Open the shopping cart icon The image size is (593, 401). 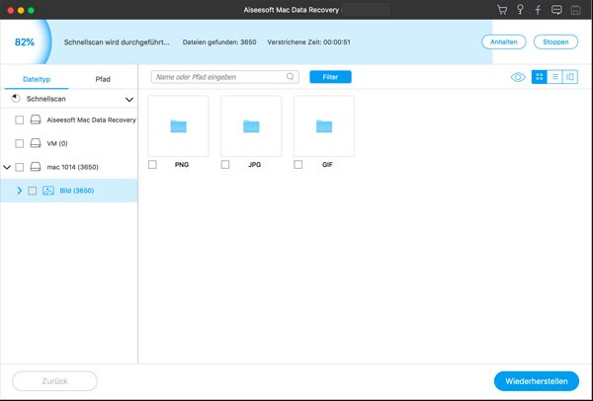503,10
